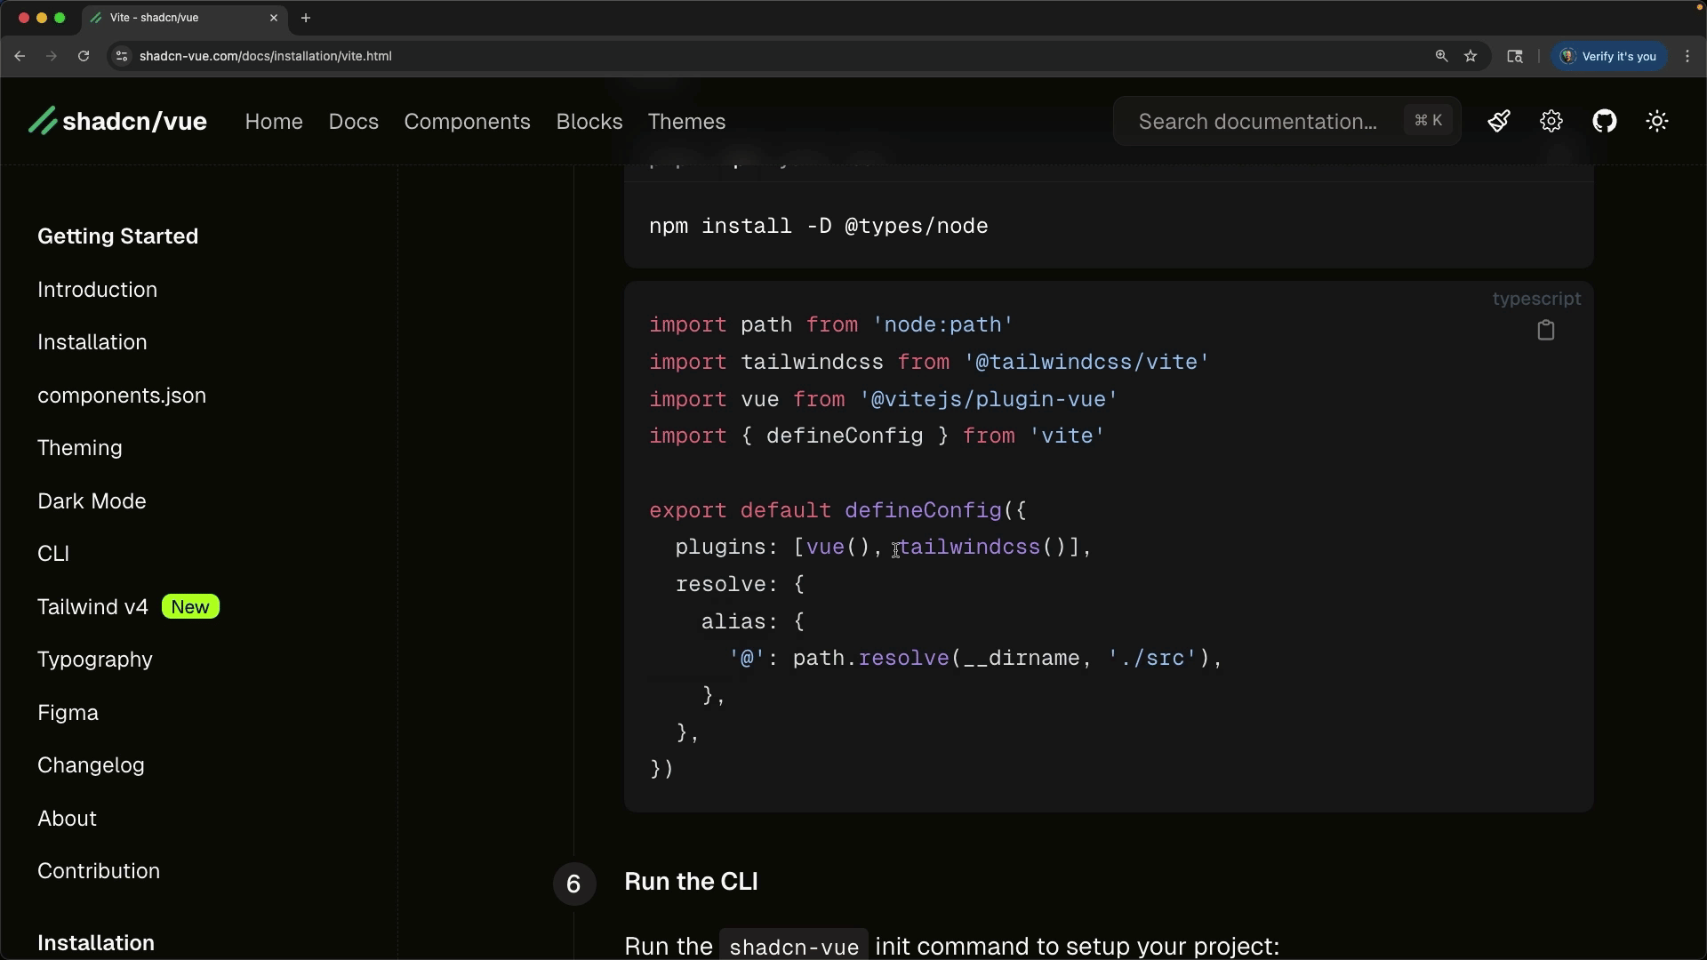Go back with browser back arrow
This screenshot has width=1707, height=960.
(x=20, y=56)
